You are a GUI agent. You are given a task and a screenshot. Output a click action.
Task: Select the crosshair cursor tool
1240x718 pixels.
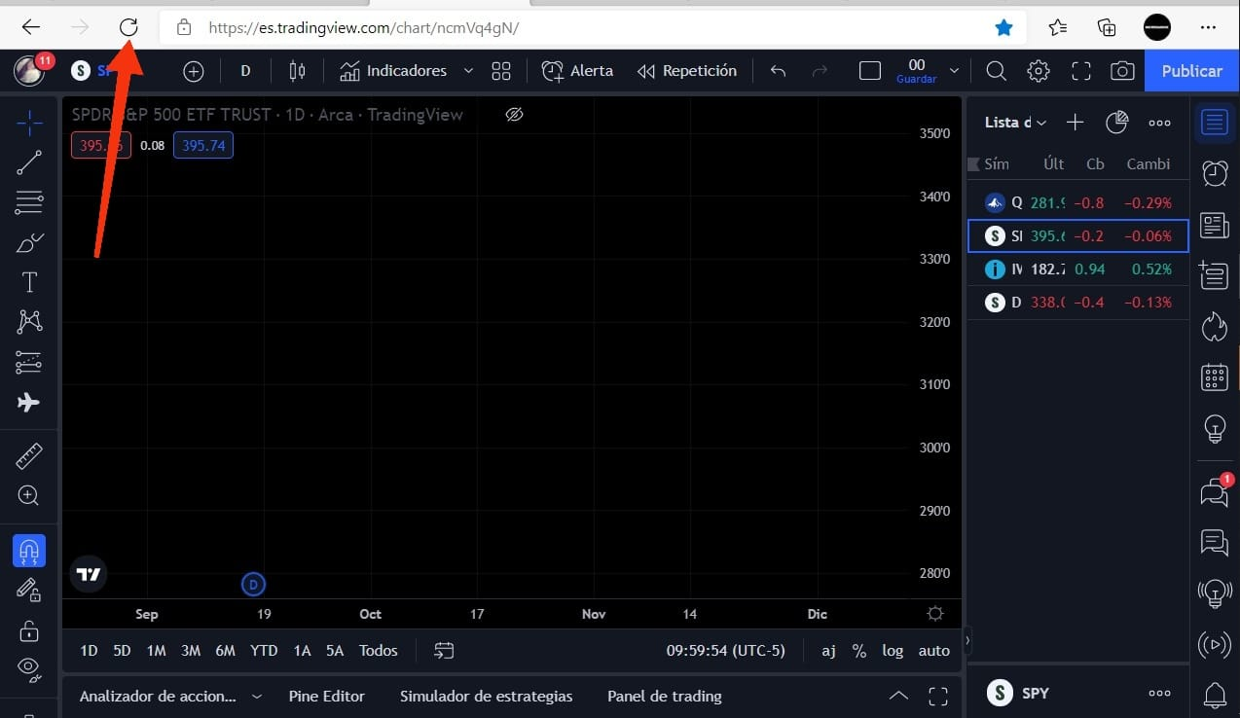29,123
